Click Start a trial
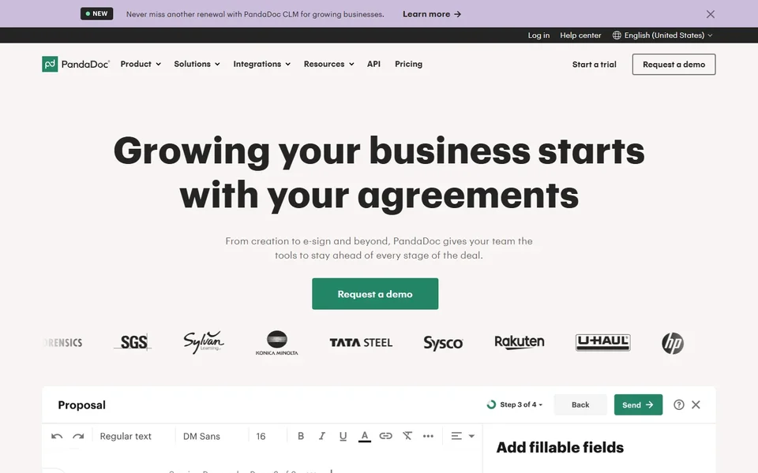The image size is (758, 473). click(594, 65)
